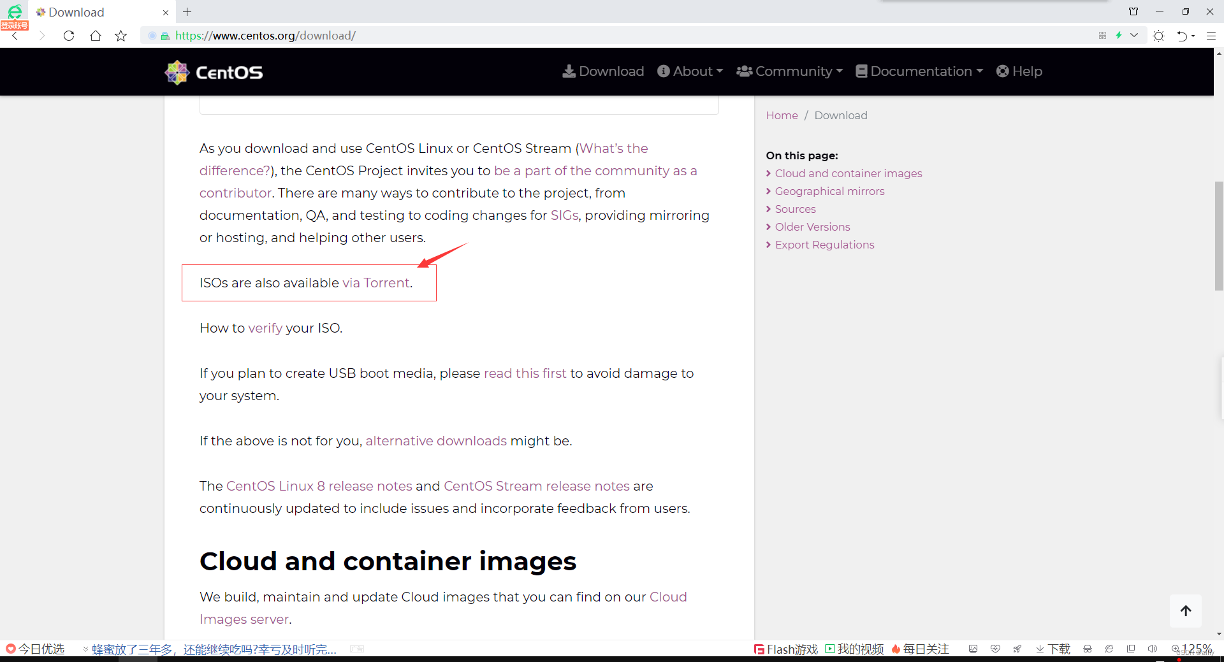1224x662 pixels.
Task: Click the CentOS logo
Action: (214, 72)
